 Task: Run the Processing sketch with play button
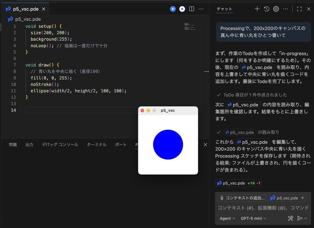173,9
